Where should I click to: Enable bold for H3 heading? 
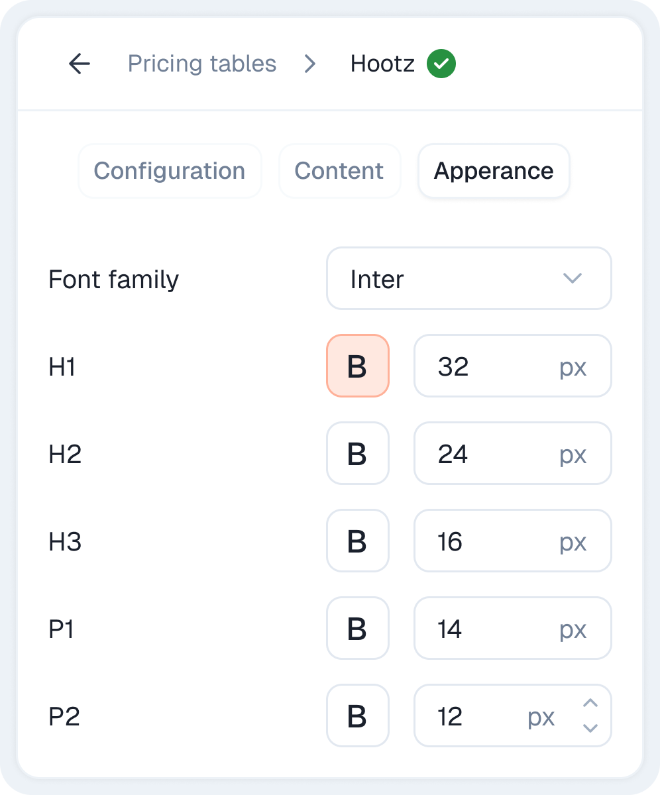(x=357, y=541)
